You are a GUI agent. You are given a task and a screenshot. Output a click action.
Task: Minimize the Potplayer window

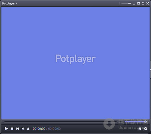[x=134, y=4]
